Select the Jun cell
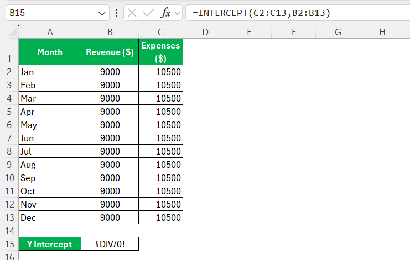This screenshot has height=260, width=410. point(50,138)
